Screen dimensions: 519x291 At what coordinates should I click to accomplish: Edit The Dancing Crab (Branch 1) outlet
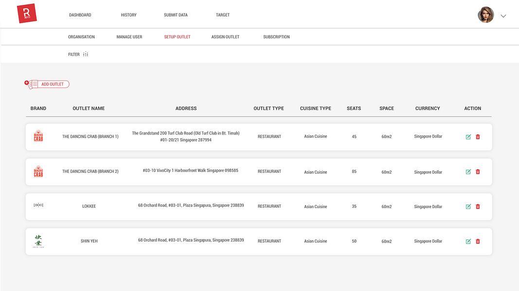[x=468, y=137]
